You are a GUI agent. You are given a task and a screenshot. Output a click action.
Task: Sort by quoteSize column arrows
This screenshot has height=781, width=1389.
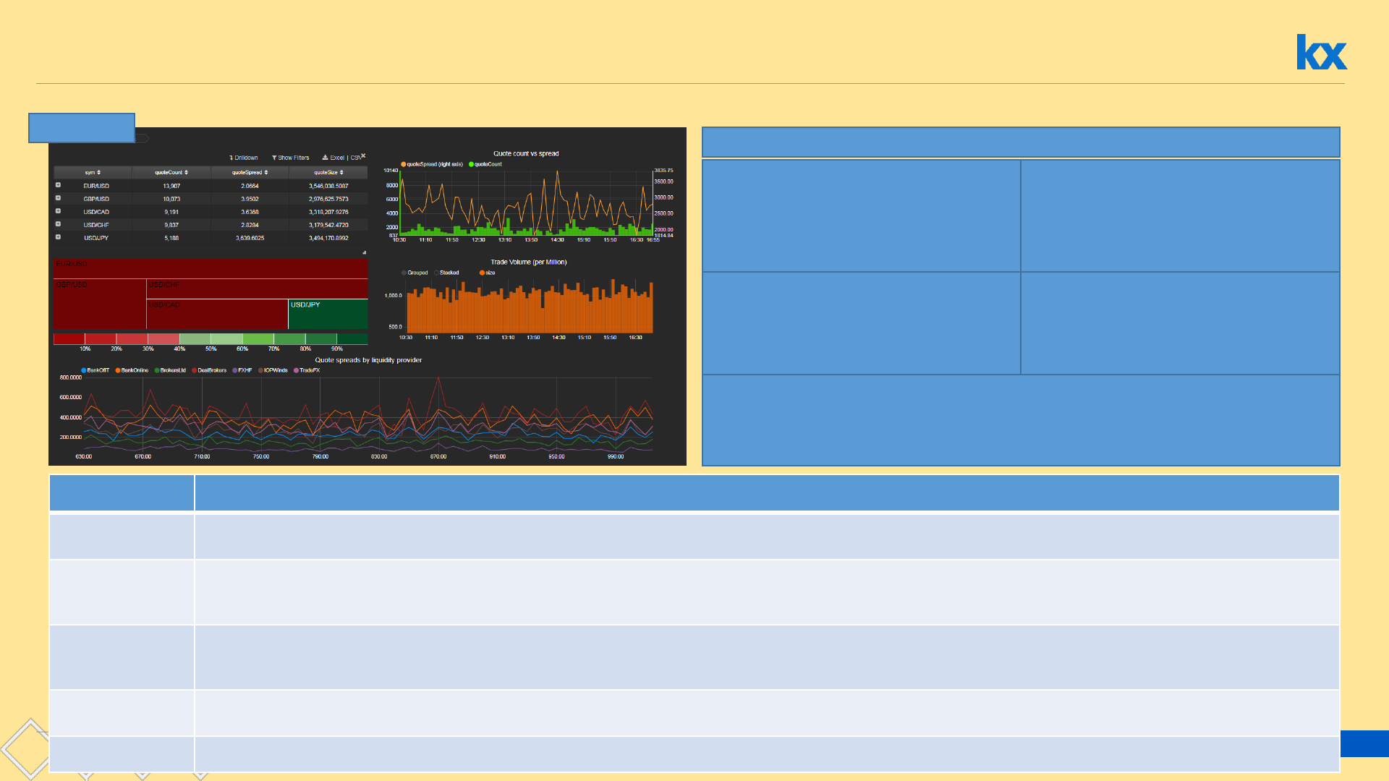click(x=341, y=173)
